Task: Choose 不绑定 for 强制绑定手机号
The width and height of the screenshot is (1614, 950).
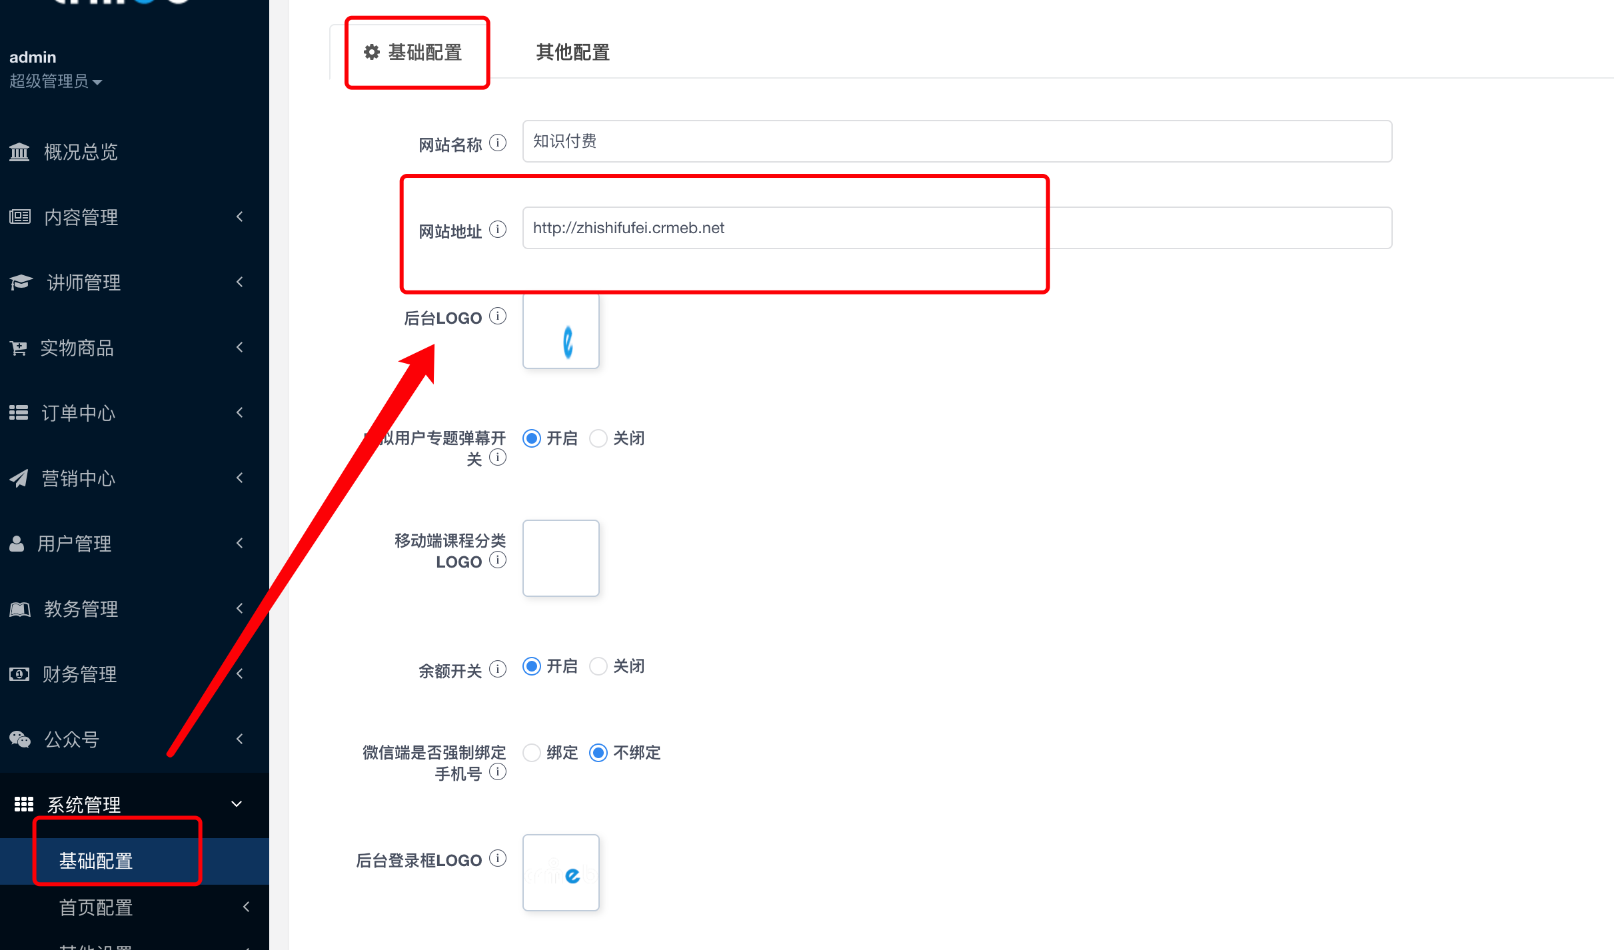Action: click(x=598, y=753)
